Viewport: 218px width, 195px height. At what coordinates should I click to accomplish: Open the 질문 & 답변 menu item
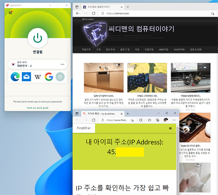coord(196,49)
